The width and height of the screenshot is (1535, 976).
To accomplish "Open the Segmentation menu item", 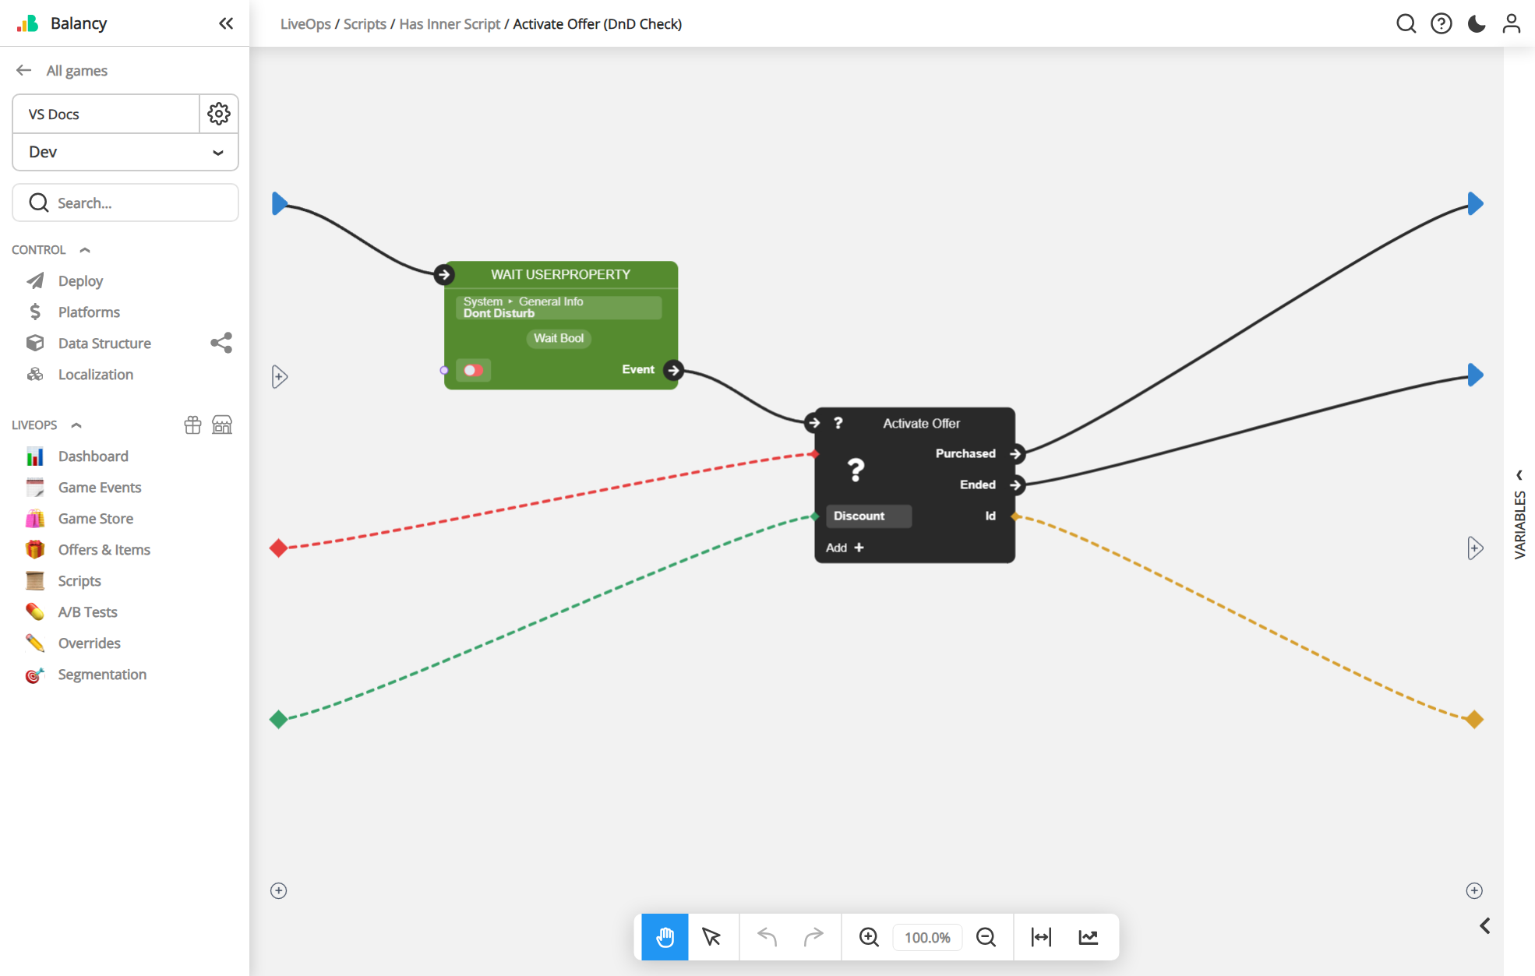I will point(102,675).
